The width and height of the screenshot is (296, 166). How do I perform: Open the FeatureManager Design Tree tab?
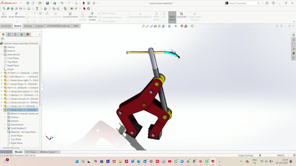3,34
